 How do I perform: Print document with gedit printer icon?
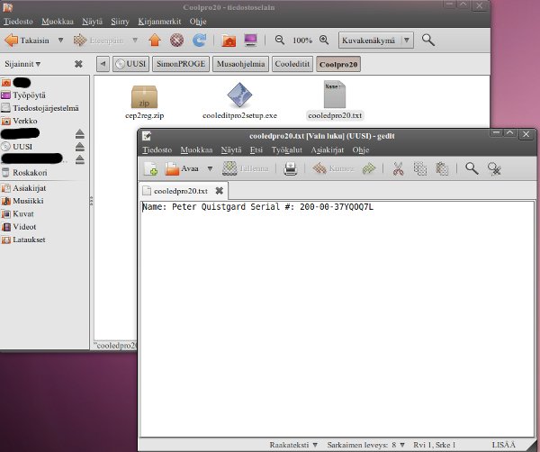coord(291,168)
